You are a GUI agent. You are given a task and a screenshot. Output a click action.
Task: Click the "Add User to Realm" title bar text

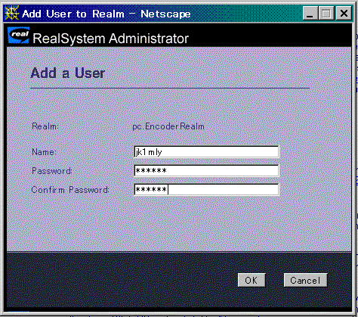(73, 14)
